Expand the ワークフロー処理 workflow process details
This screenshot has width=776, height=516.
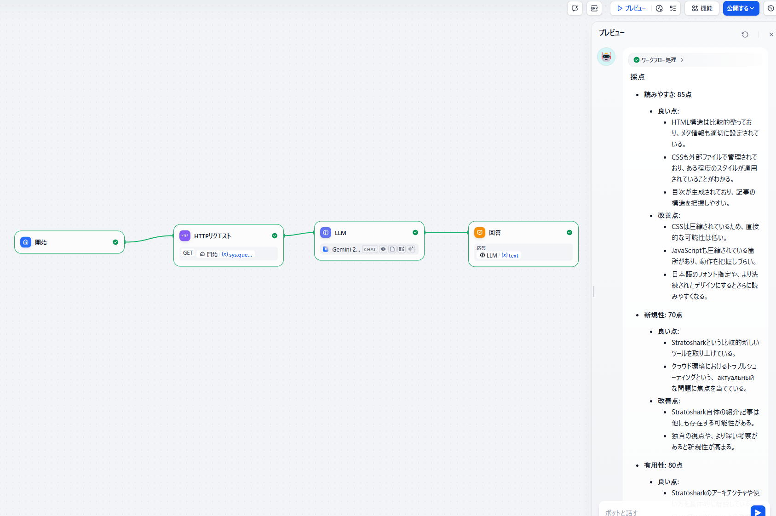click(x=659, y=60)
